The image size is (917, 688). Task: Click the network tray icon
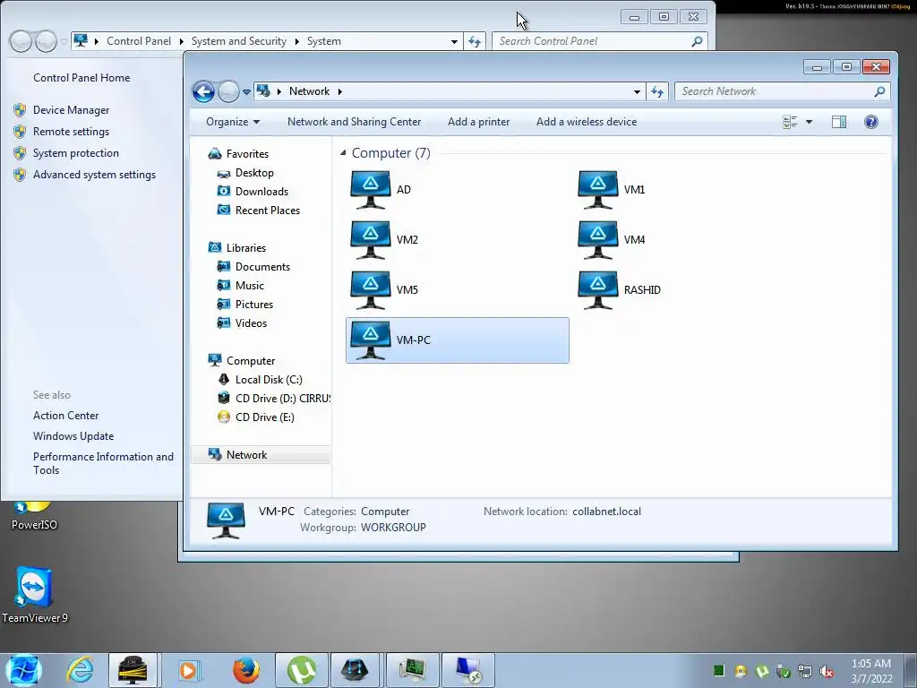click(805, 671)
